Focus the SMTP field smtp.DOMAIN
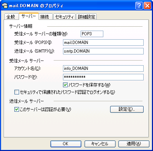Image resolution: width=153 pixels, height=151 pixels. (x=103, y=51)
